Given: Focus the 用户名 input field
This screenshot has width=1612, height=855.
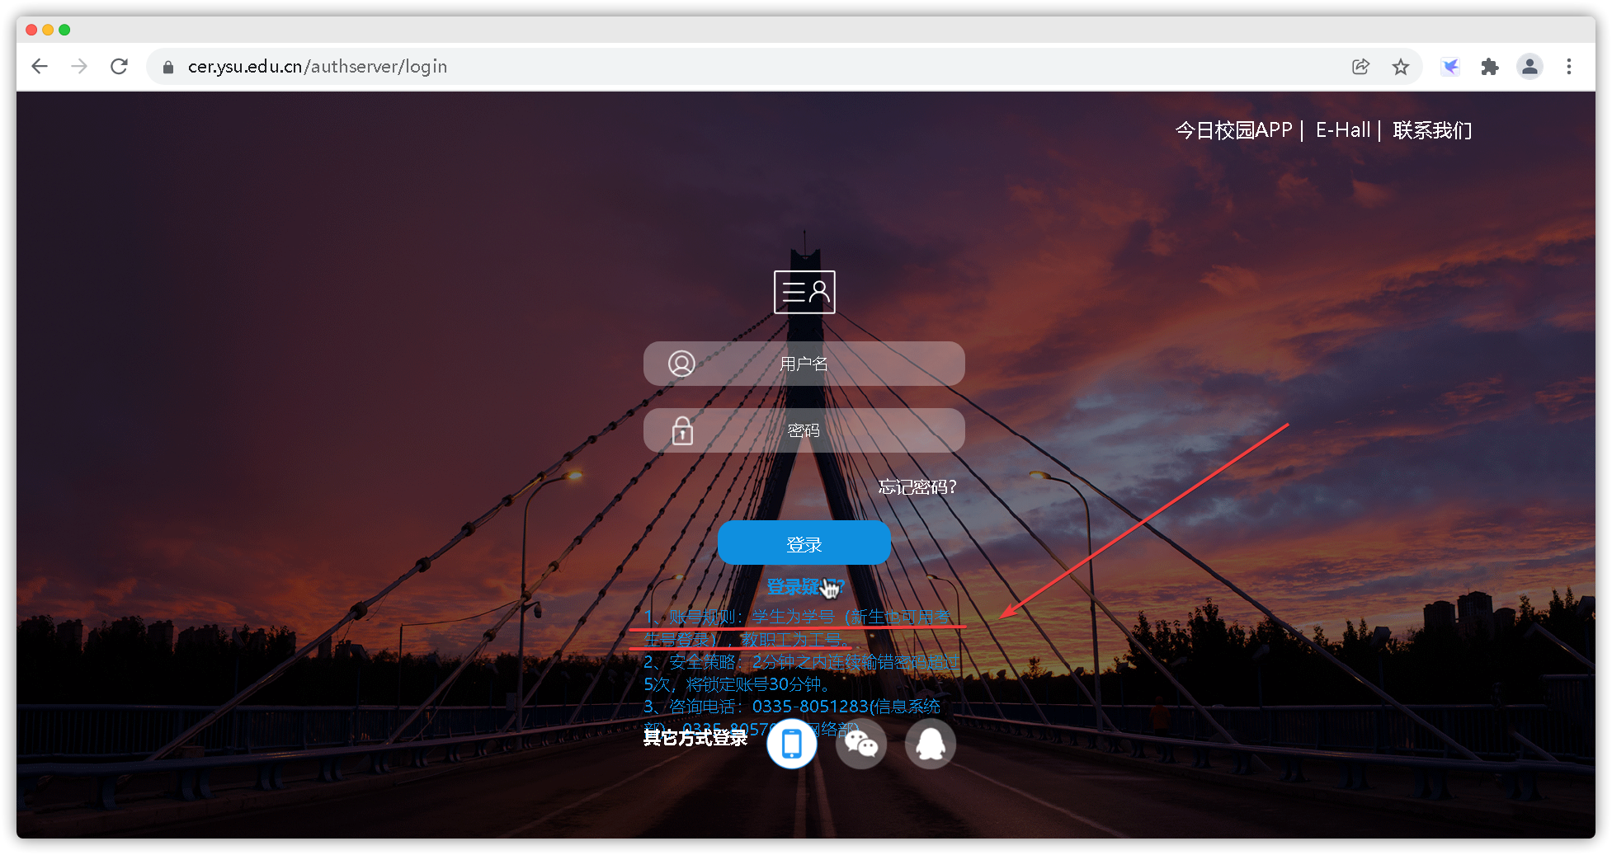Looking at the screenshot, I should 804,364.
